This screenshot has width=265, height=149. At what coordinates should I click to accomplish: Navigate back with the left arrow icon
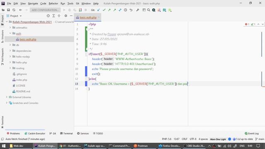click(x=20, y=10)
